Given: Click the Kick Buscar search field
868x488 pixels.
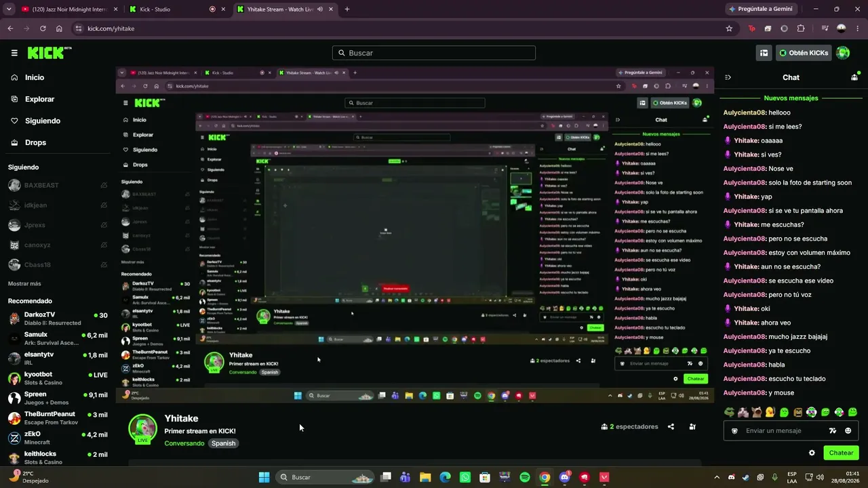Looking at the screenshot, I should point(434,53).
